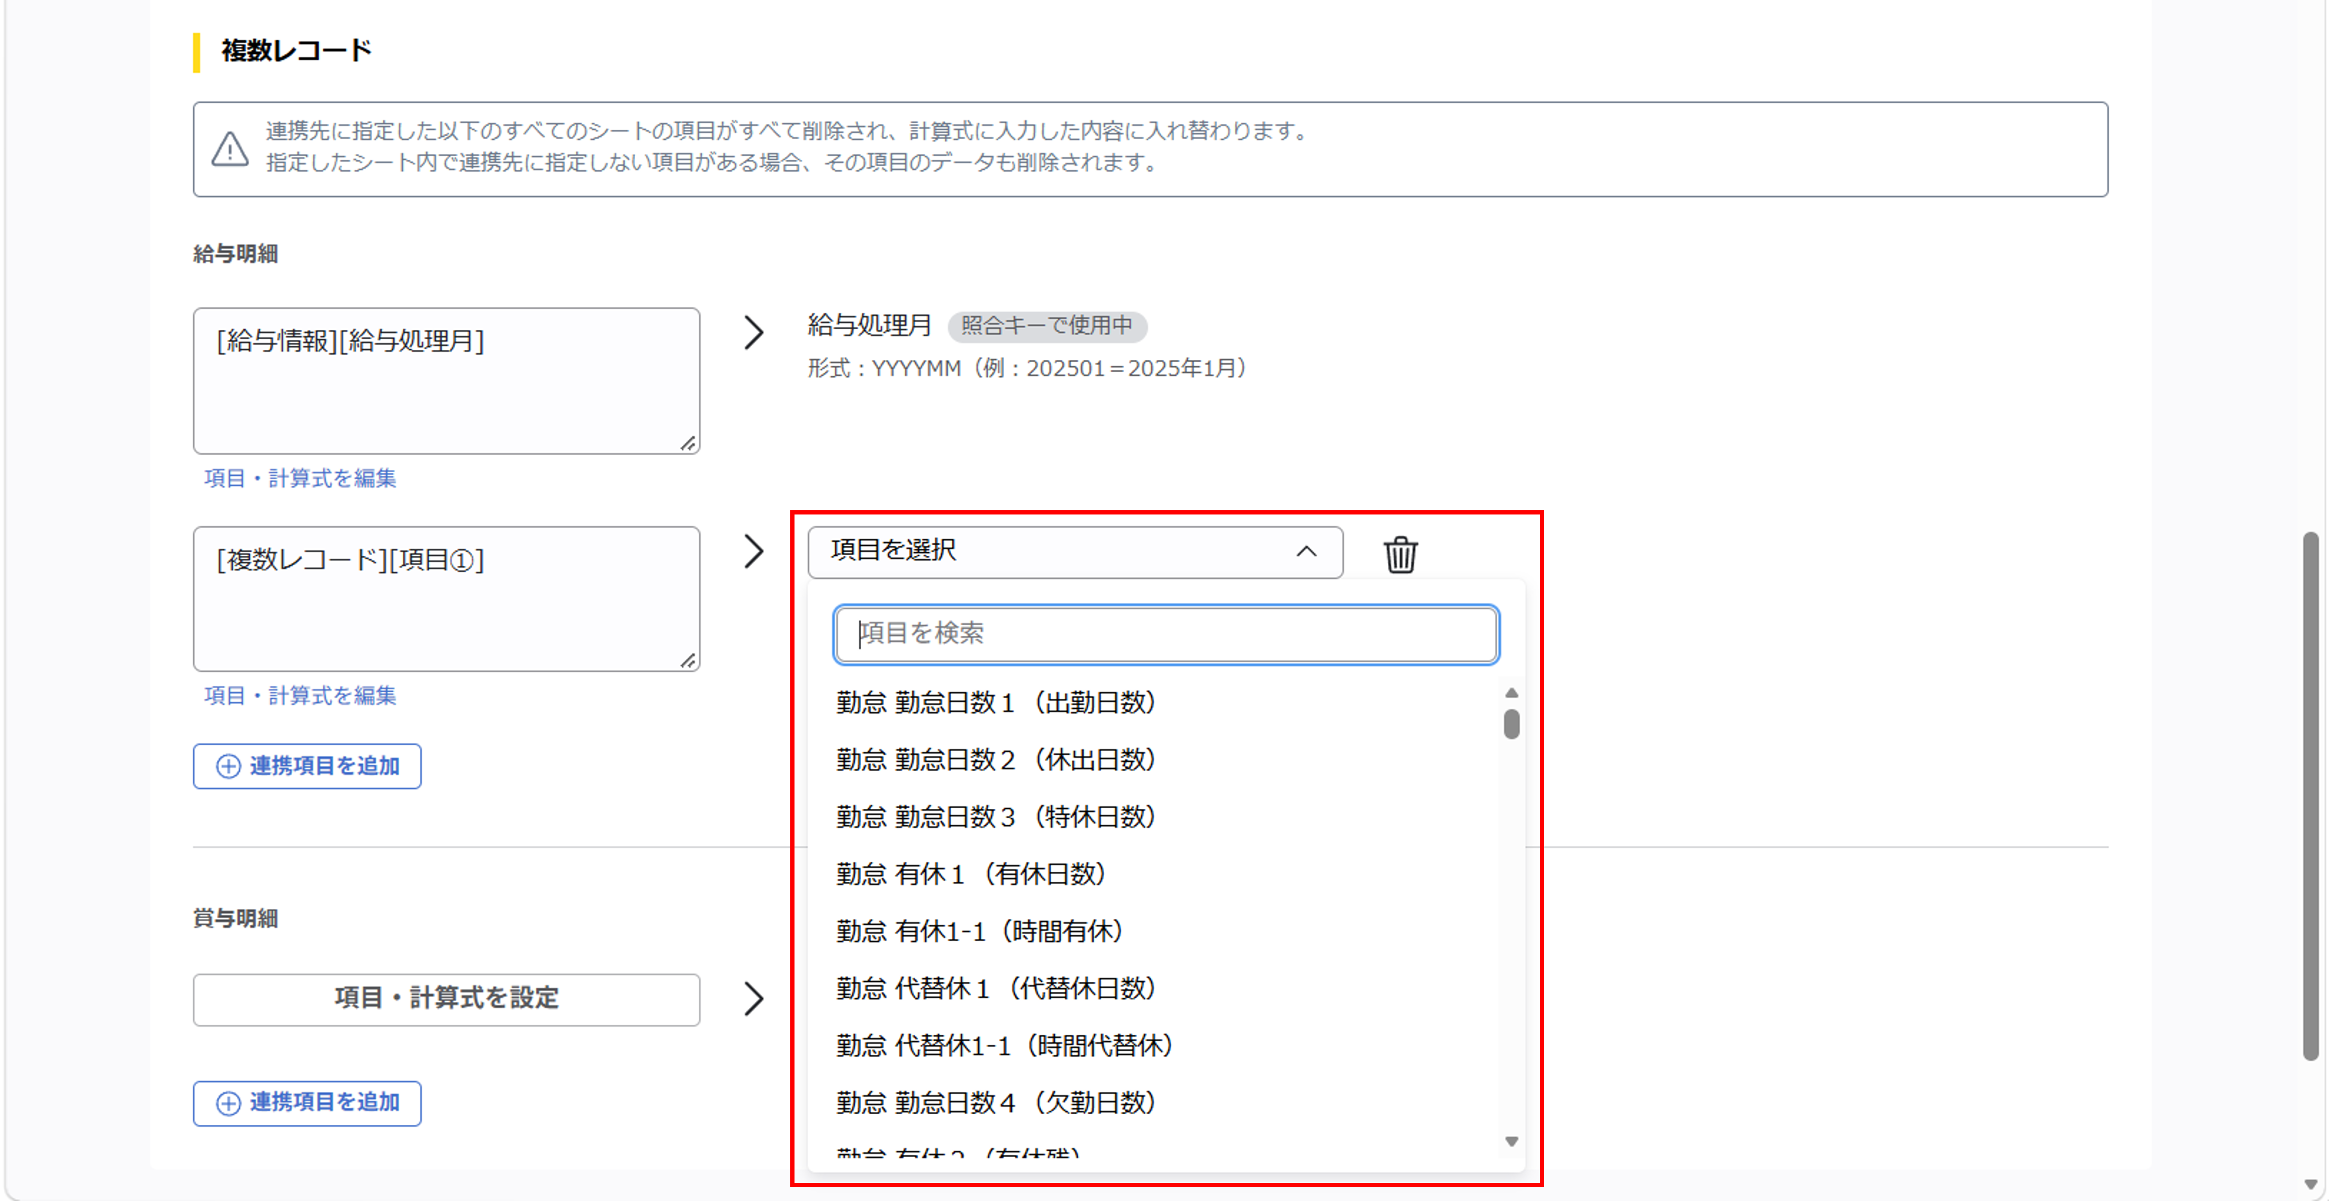This screenshot has width=2329, height=1201.
Task: Select 勤怠 勤怠日数１（出勤日数）
Action: pyautogui.click(x=996, y=703)
